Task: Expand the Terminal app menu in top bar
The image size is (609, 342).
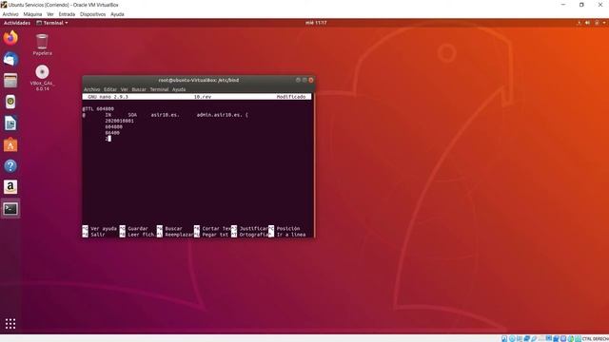Action: click(x=52, y=23)
